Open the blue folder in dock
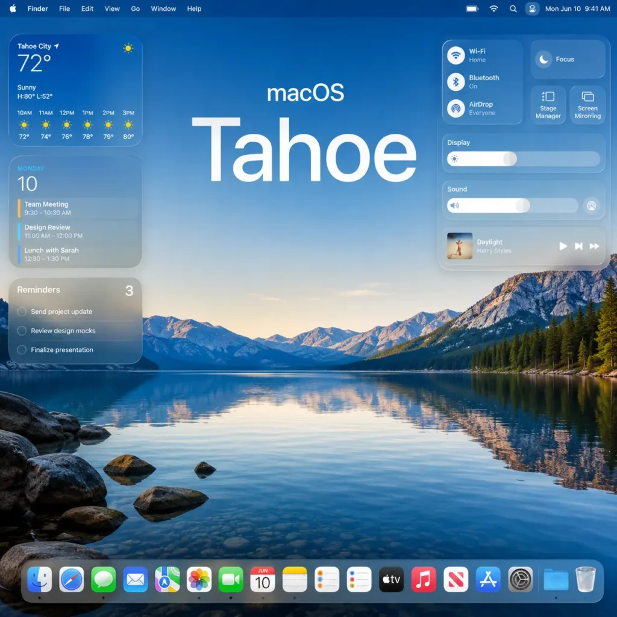The width and height of the screenshot is (617, 617). coord(556,580)
